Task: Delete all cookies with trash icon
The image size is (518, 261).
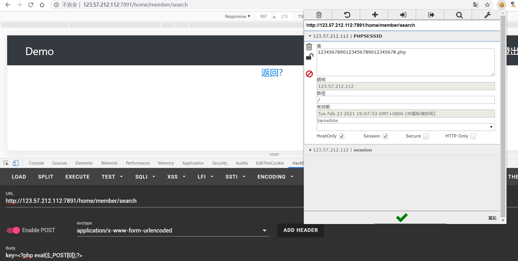Action: (x=319, y=15)
